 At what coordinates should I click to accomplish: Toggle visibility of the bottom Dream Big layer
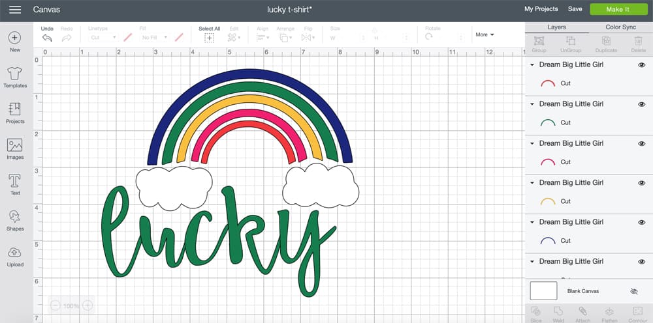point(642,262)
